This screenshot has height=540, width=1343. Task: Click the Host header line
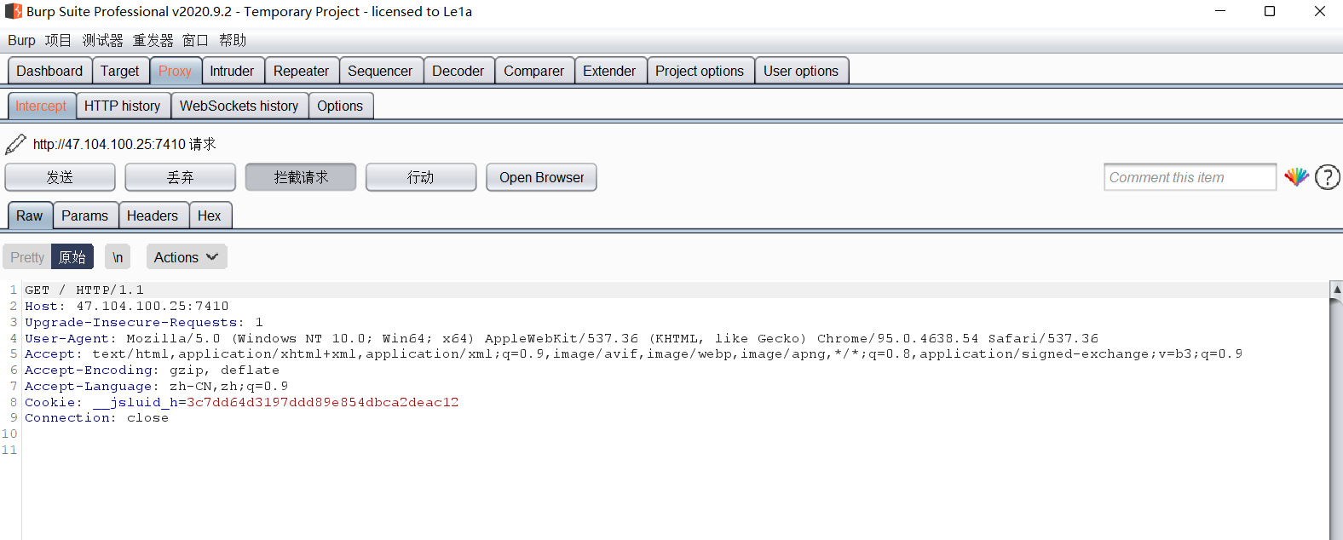point(127,306)
